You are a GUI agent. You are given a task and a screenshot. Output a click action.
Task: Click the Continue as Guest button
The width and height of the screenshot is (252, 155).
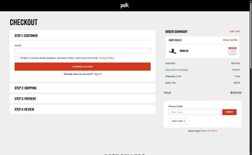pyautogui.click(x=83, y=67)
